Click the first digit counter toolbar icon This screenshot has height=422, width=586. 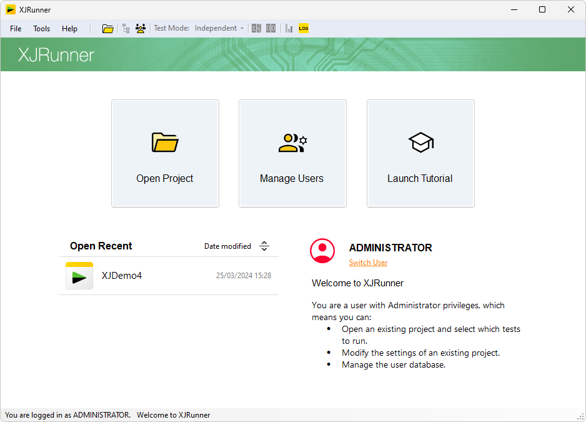pos(256,28)
